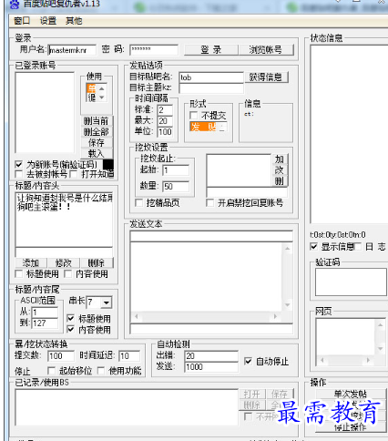Select 发贴 in the 形式 list

[x=203, y=127]
